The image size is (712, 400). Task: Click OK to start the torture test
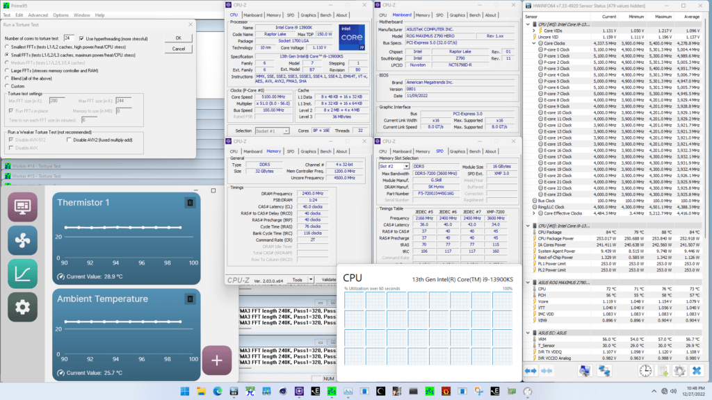[179, 38]
